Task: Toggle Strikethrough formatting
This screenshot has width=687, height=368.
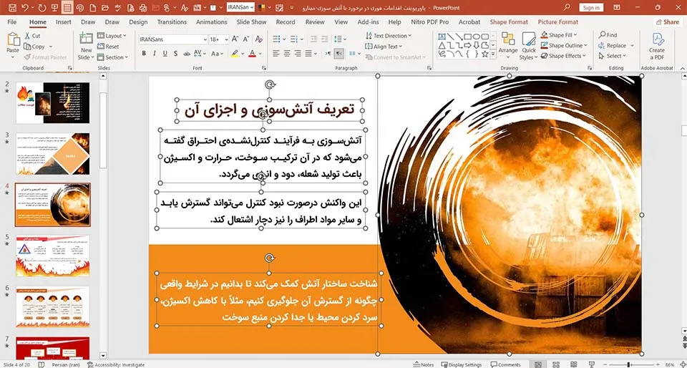Action: tap(187, 54)
